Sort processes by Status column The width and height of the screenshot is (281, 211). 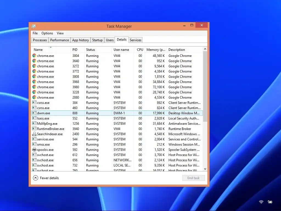tap(98, 50)
